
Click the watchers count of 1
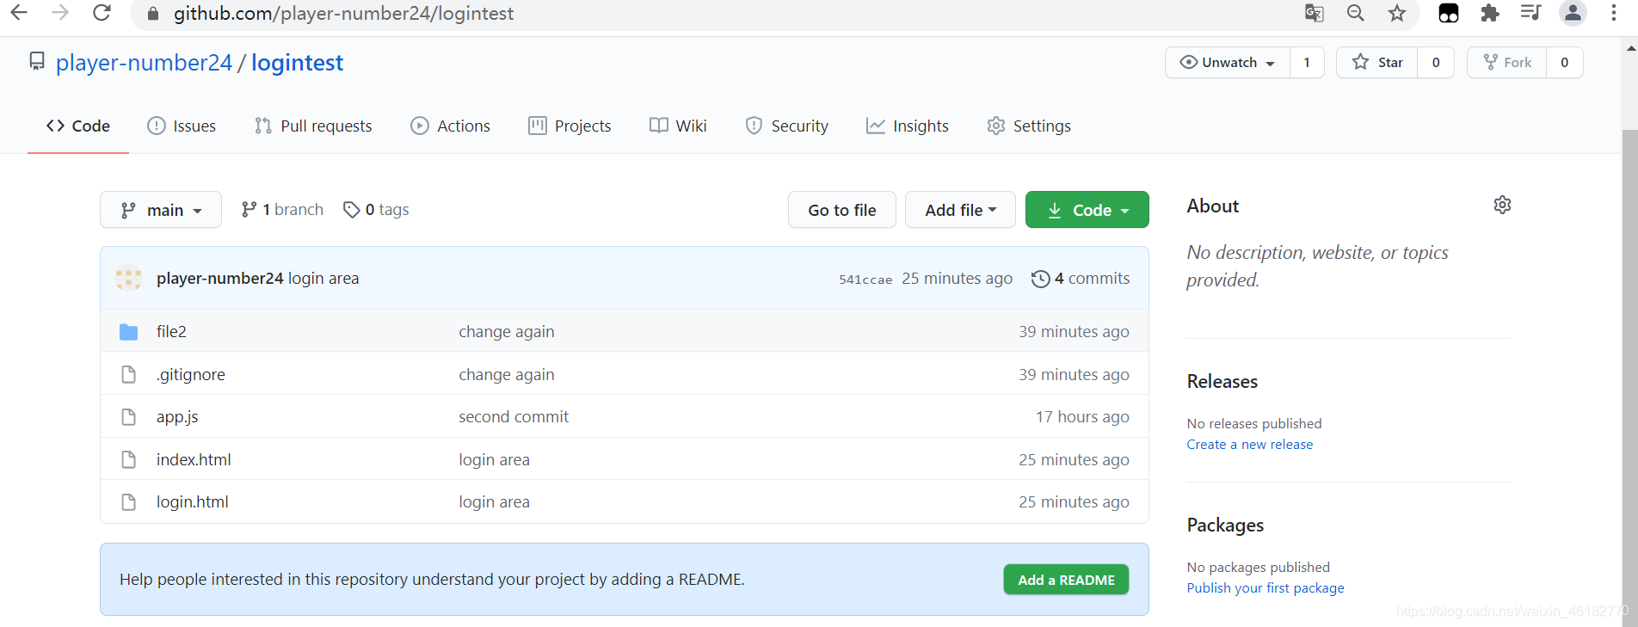click(1307, 63)
